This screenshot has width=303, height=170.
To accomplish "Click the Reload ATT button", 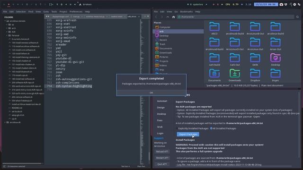I will pos(162,152).
